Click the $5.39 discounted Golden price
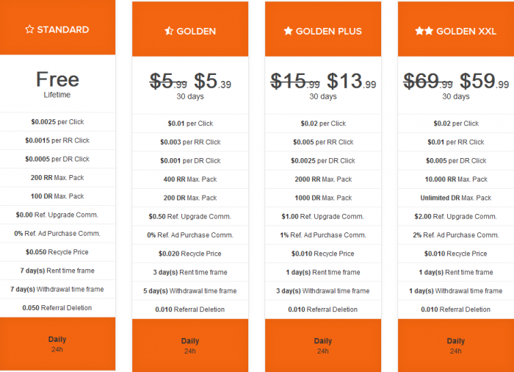This screenshot has width=514, height=372. pos(212,81)
